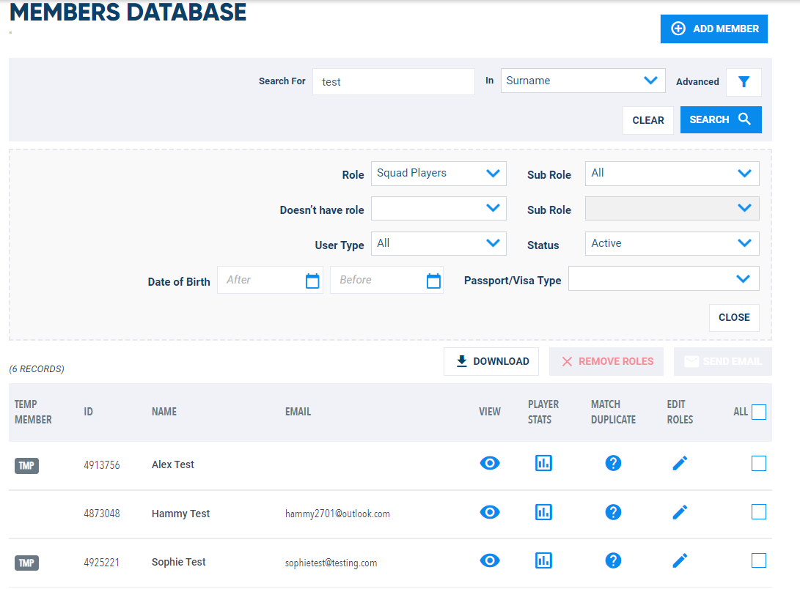
Task: Click the SEND EMAIL button
Action: (722, 361)
